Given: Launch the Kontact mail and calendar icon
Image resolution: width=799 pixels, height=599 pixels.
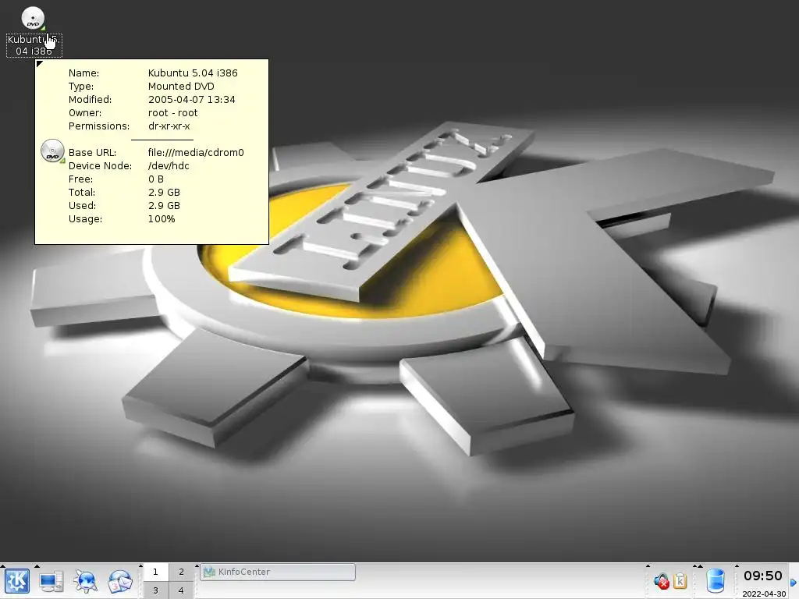Looking at the screenshot, I should [x=119, y=581].
